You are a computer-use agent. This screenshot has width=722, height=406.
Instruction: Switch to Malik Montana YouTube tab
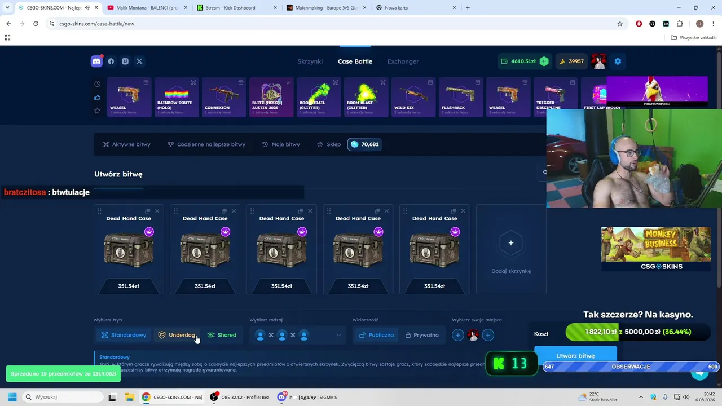(148, 8)
